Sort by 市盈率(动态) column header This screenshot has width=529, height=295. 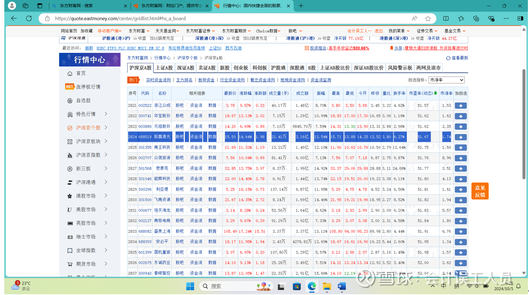pos(423,94)
